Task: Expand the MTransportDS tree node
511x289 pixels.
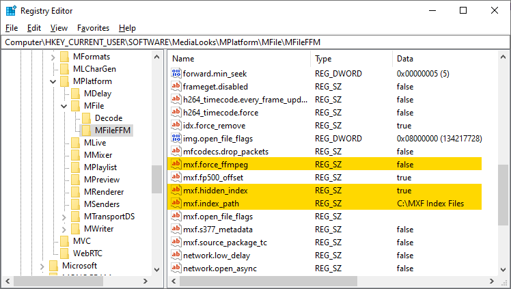Action: coord(64,217)
